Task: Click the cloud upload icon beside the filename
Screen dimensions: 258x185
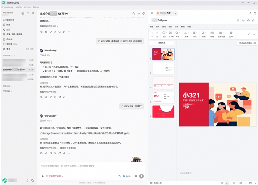Action: point(248,21)
